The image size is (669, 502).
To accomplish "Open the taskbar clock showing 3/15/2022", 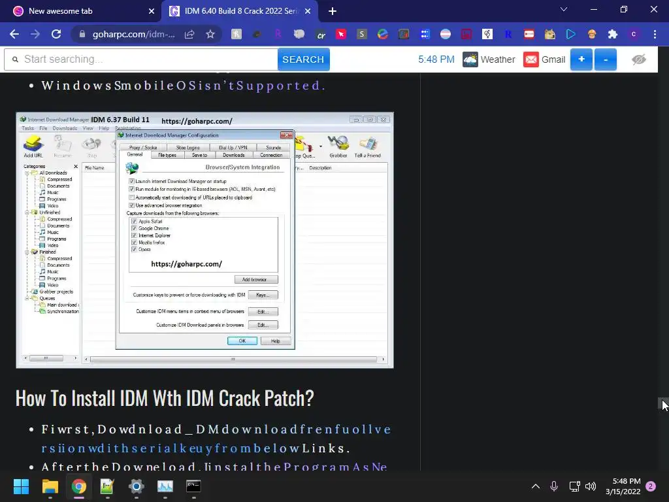I will pos(623,486).
